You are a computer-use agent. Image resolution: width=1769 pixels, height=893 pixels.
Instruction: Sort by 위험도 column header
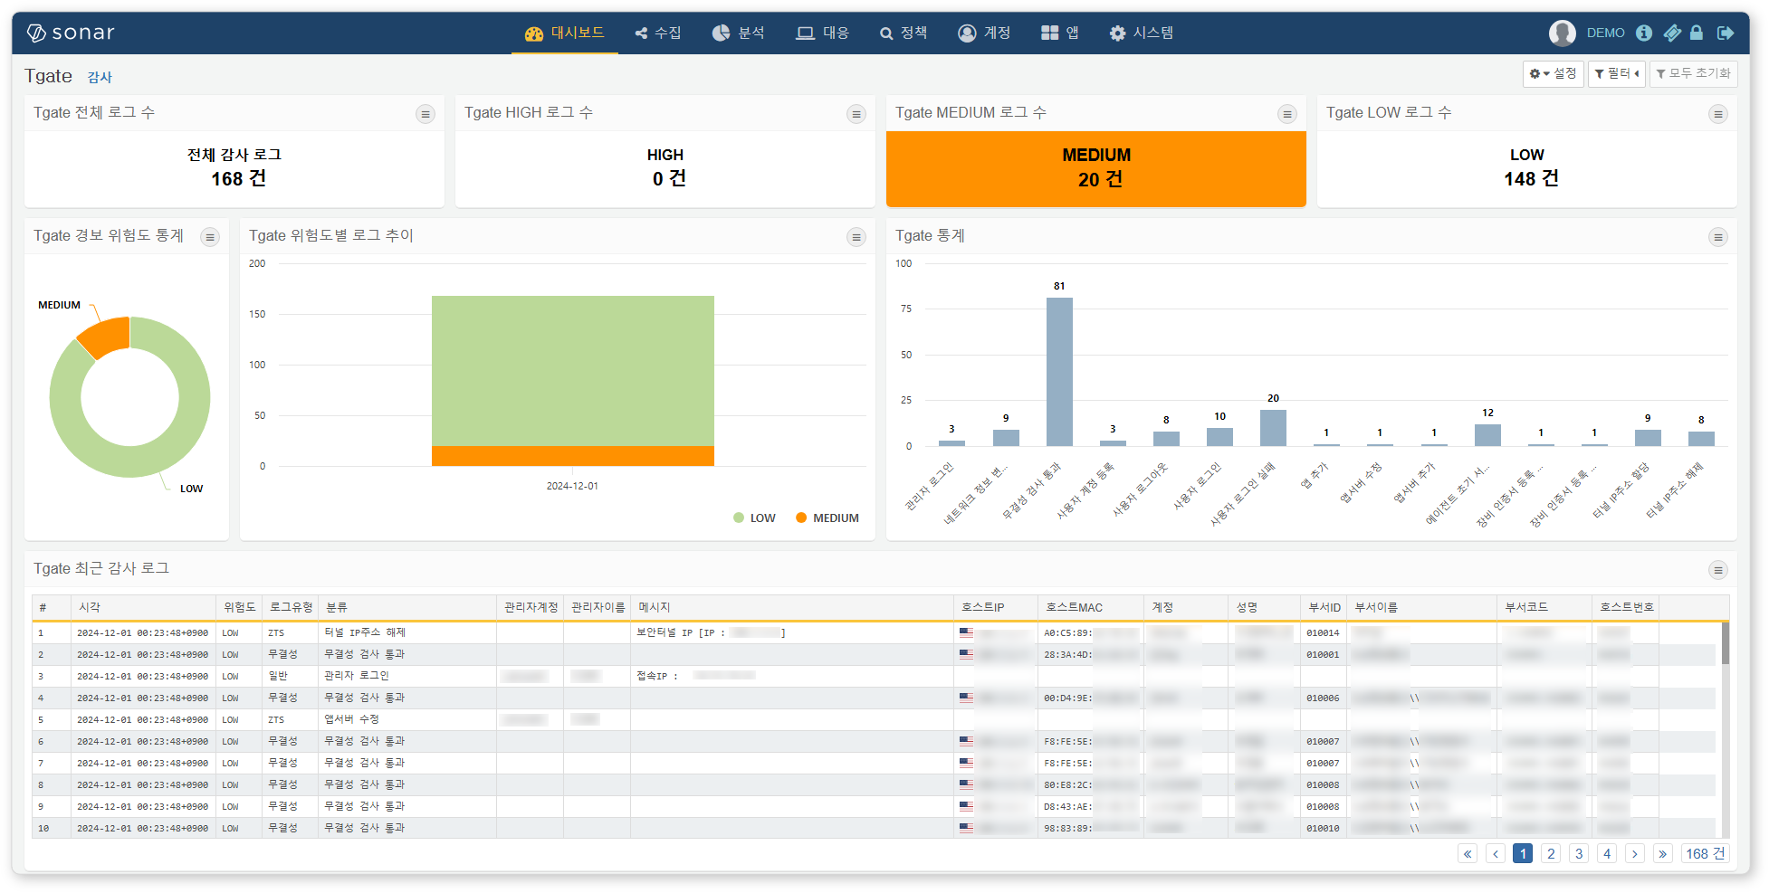click(239, 608)
